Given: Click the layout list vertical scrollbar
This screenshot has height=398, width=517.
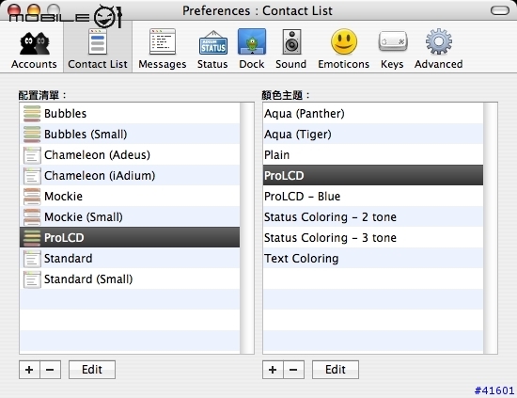Looking at the screenshot, I should [247, 228].
